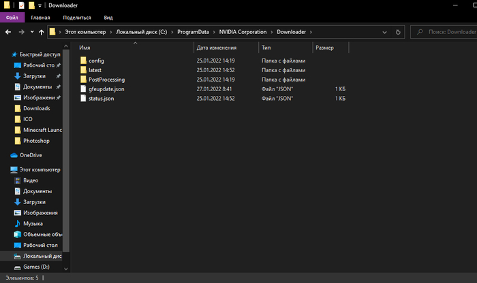Go up one folder level
Screen dimensions: 477x283
coord(41,32)
